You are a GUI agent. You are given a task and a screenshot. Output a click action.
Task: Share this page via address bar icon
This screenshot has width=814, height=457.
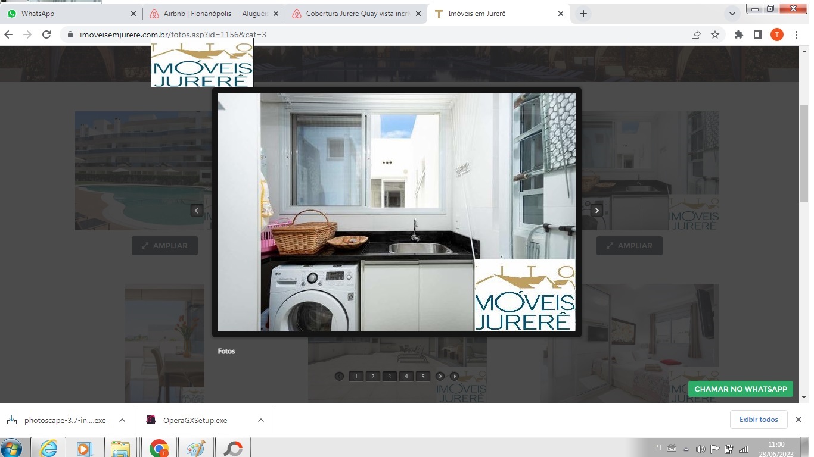coord(696,35)
